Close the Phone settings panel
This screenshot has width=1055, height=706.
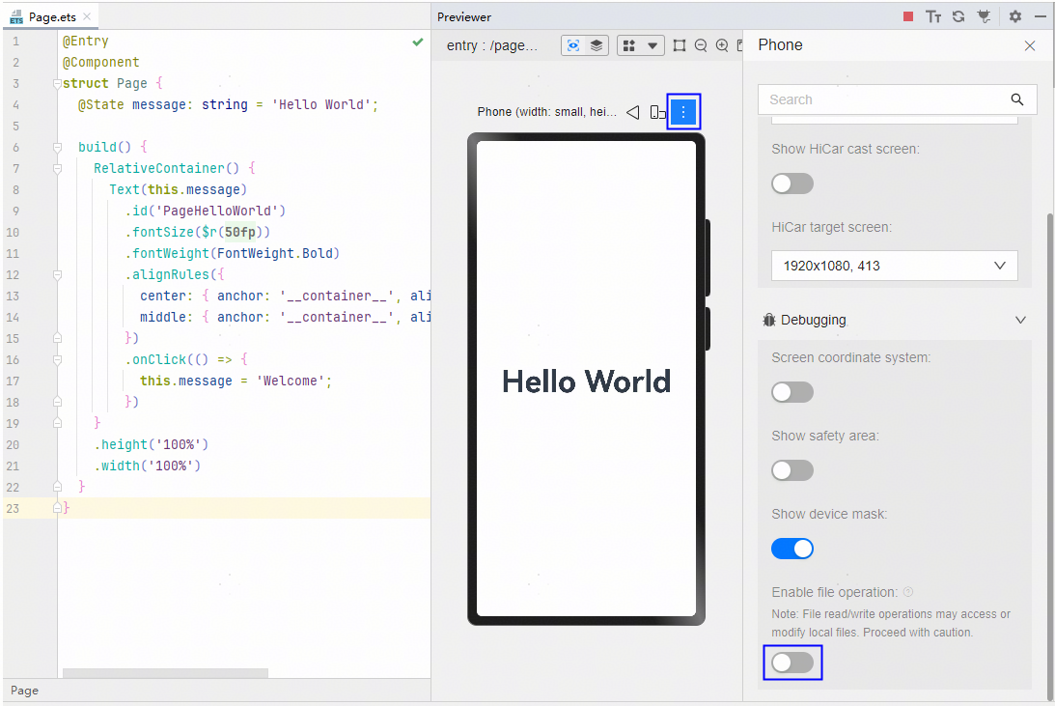point(1030,45)
